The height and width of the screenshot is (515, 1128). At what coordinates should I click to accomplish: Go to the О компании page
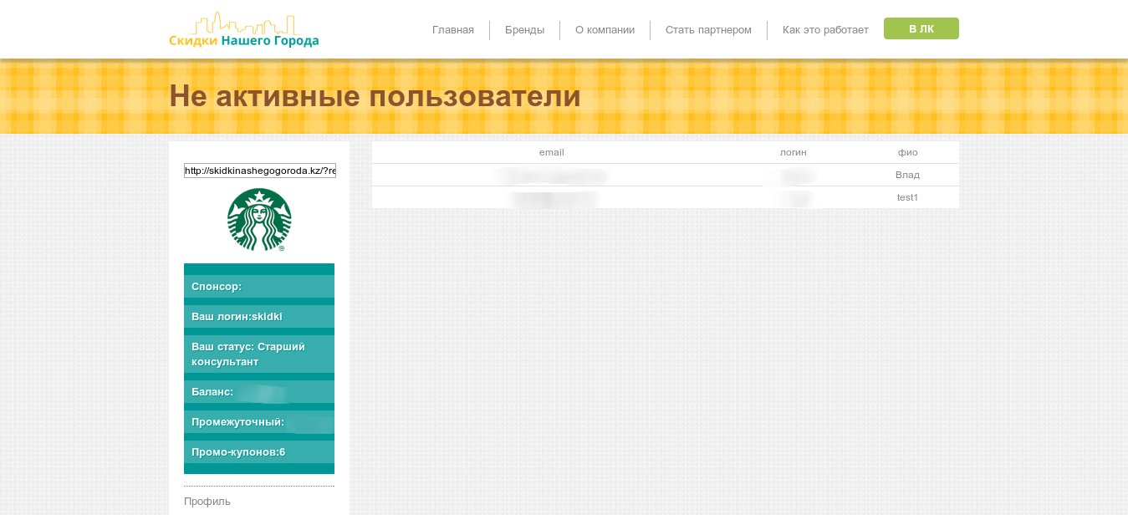[605, 30]
